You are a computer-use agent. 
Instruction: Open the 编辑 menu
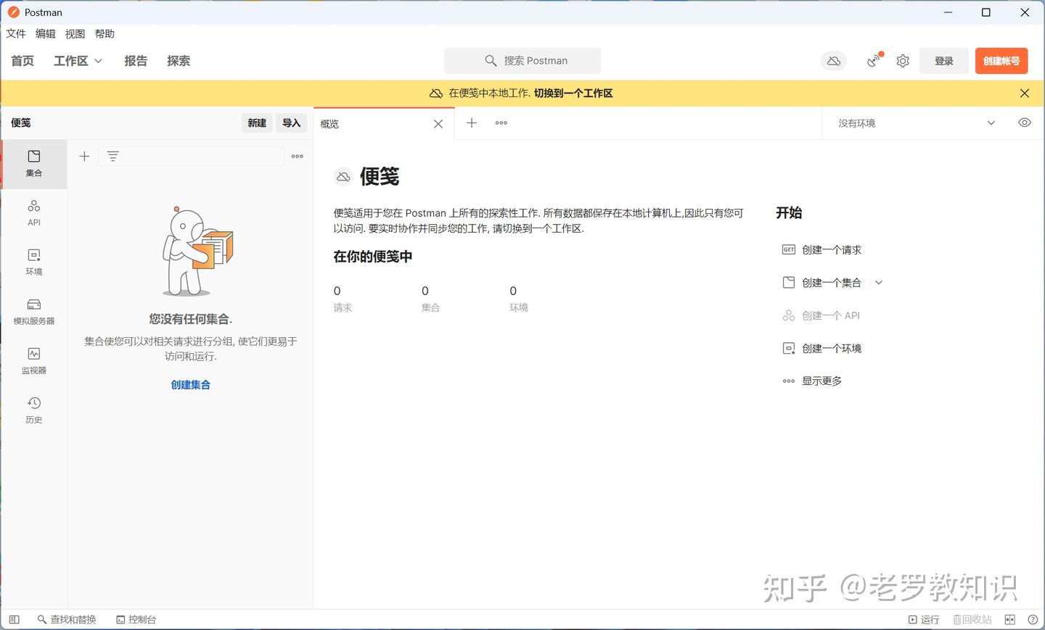point(45,34)
